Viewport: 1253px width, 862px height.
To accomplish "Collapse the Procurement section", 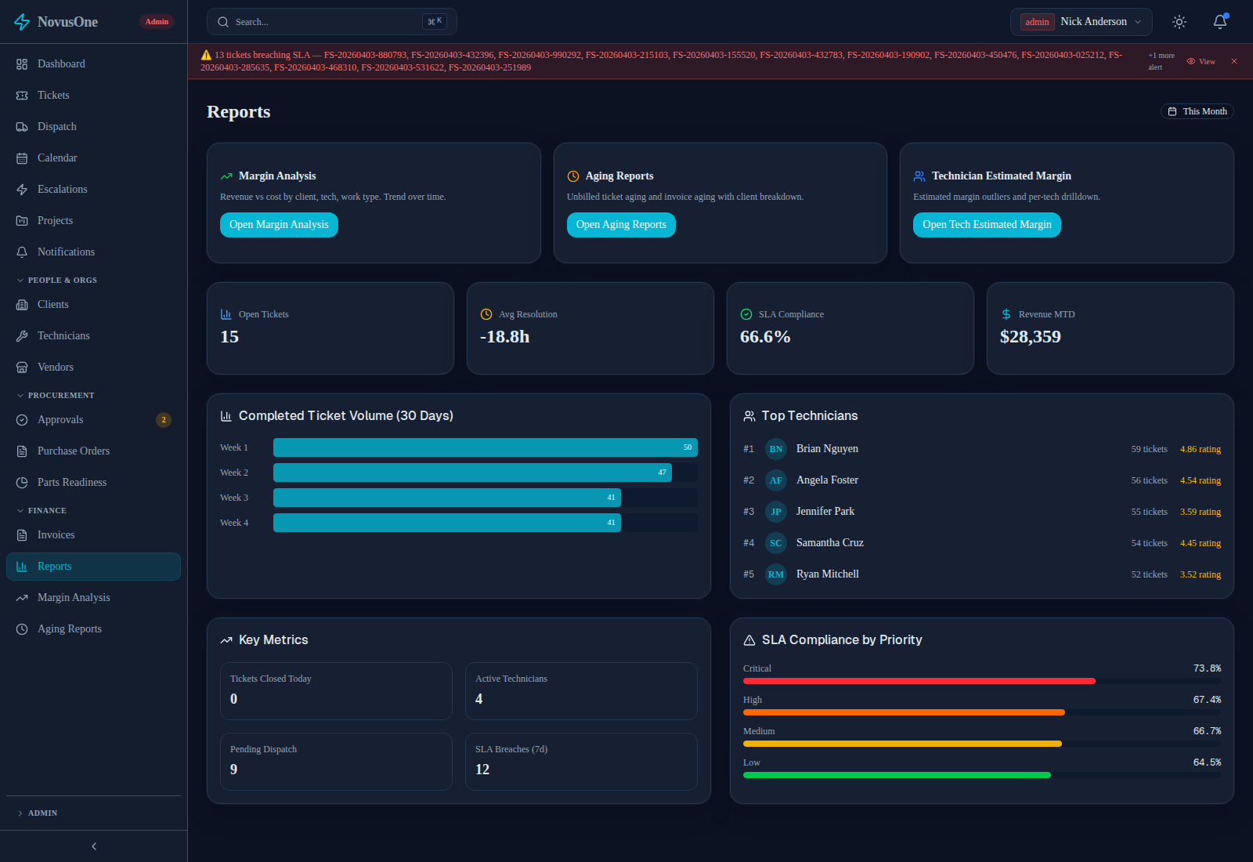I will (55, 396).
